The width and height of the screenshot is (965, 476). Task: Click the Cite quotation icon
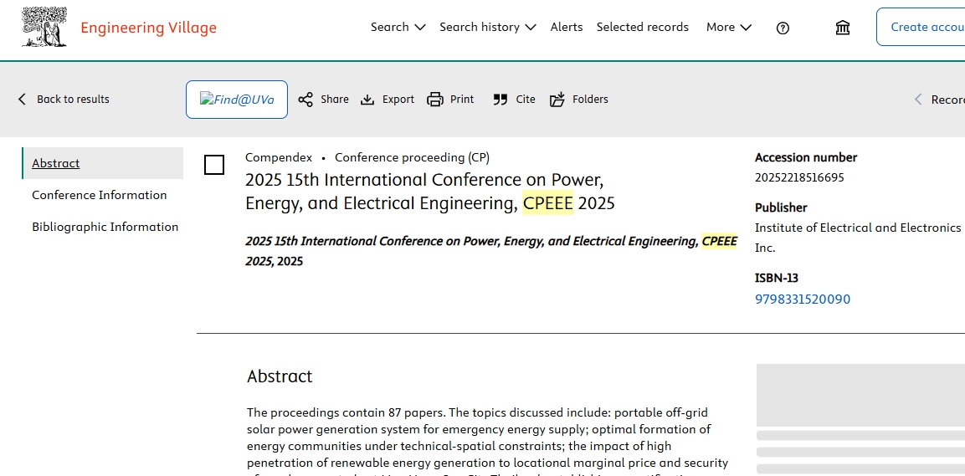[x=500, y=100]
